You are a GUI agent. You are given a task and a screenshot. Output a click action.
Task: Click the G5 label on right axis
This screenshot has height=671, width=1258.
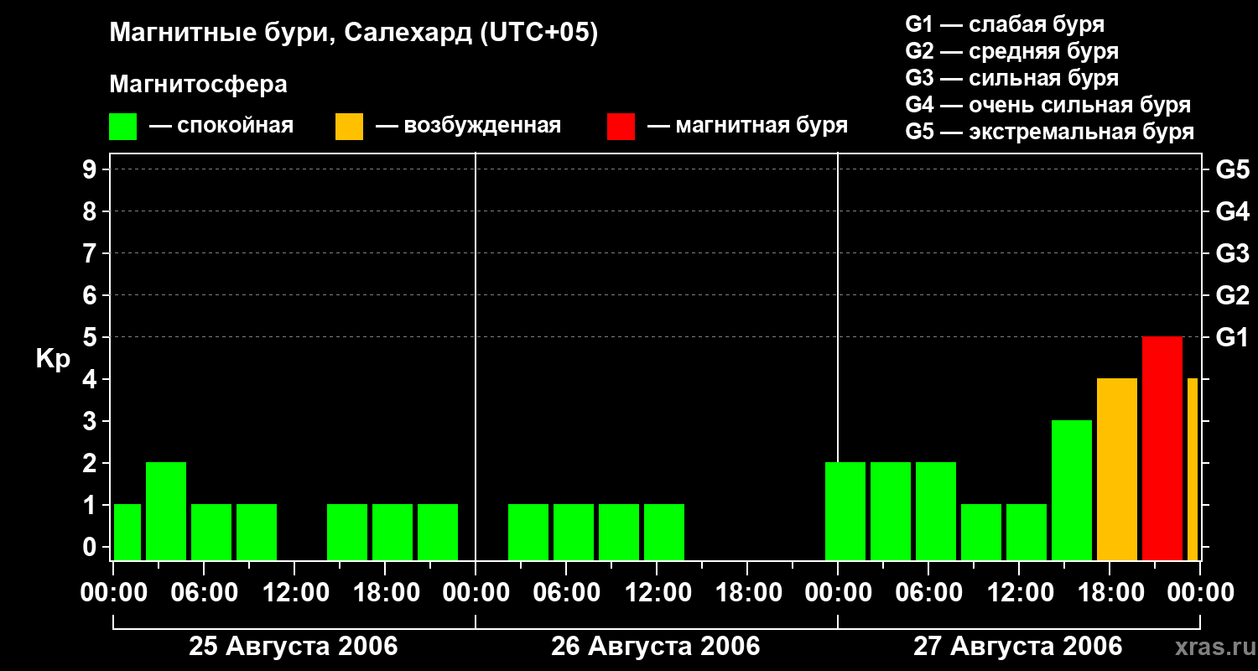click(x=1233, y=169)
